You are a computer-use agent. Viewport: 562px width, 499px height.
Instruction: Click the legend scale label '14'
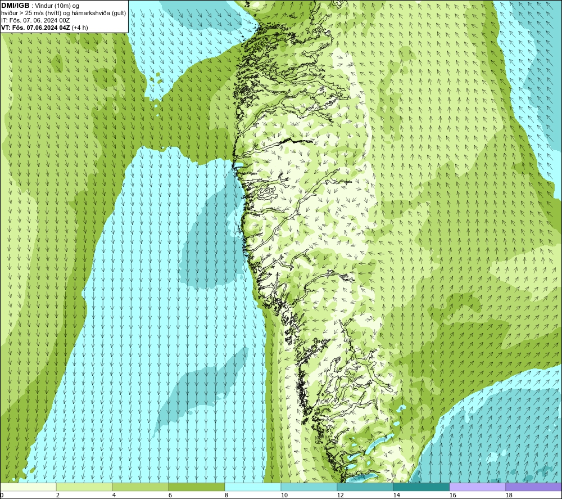point(396,496)
